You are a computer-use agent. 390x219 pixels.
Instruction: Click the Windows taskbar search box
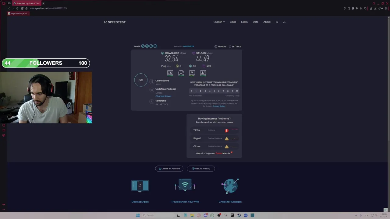[x=158, y=215]
